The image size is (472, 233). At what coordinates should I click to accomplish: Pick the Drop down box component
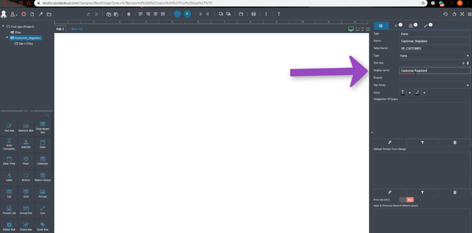pyautogui.click(x=43, y=127)
